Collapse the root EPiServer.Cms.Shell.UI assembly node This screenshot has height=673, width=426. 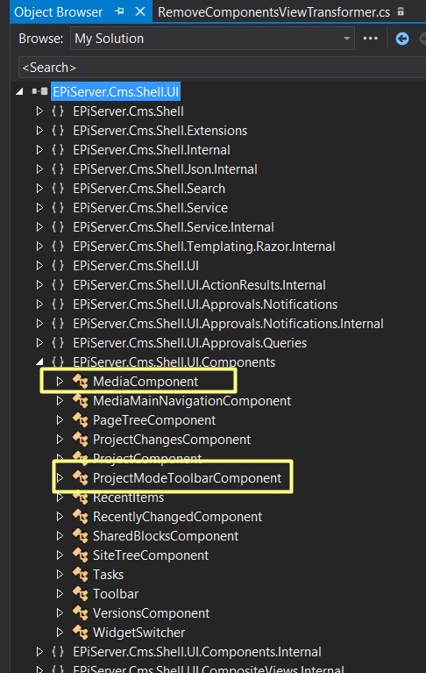19,91
